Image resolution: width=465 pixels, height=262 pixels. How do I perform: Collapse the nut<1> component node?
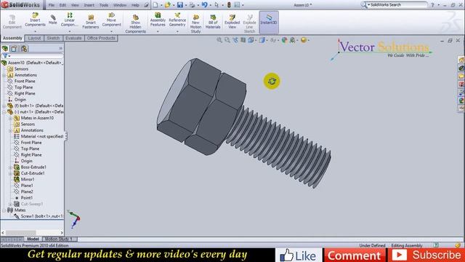pos(4,112)
